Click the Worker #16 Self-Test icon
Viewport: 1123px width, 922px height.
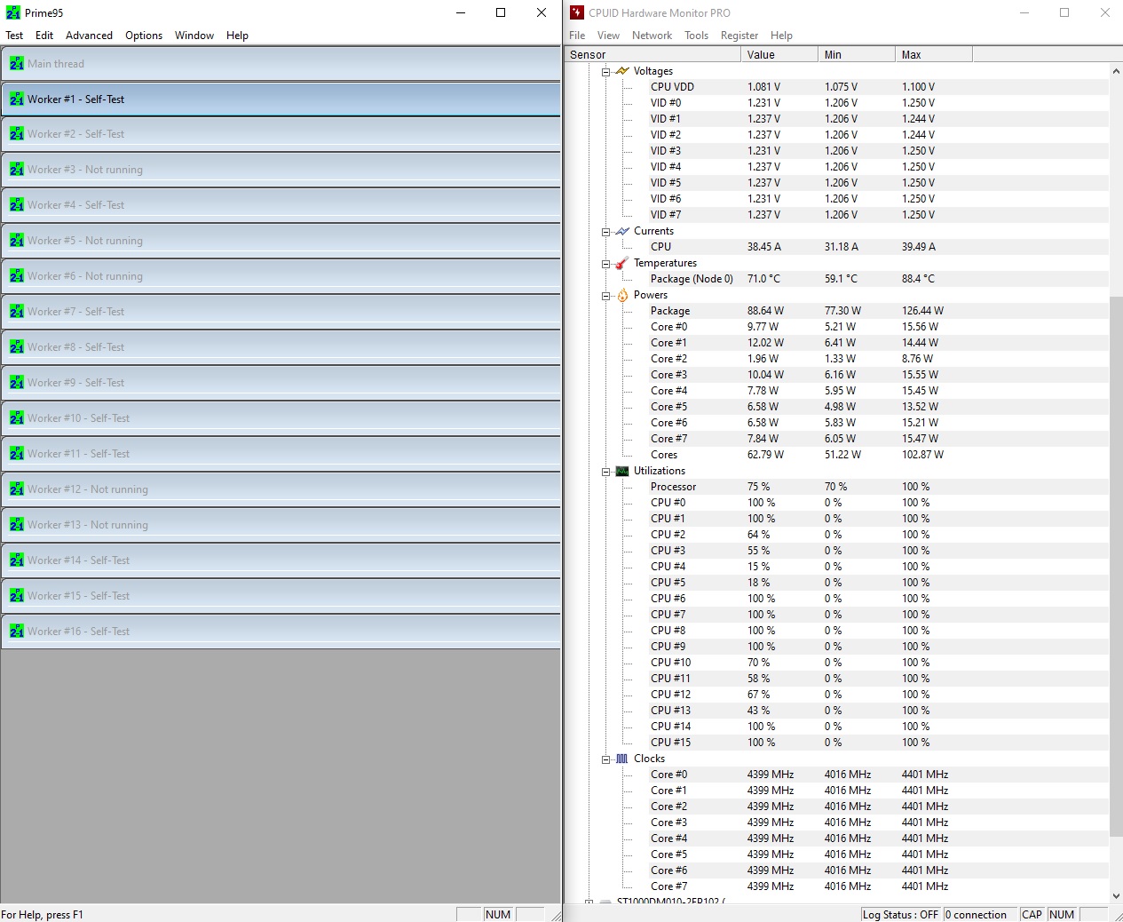click(x=17, y=631)
